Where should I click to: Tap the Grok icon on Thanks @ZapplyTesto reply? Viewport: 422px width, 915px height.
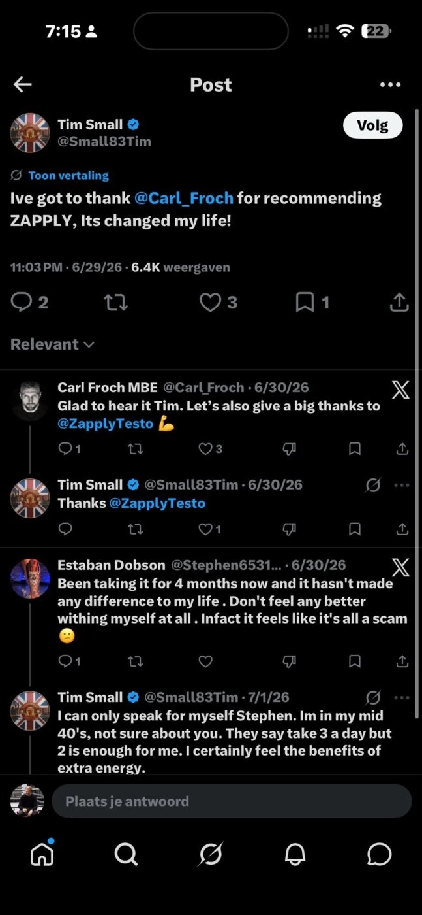[373, 485]
